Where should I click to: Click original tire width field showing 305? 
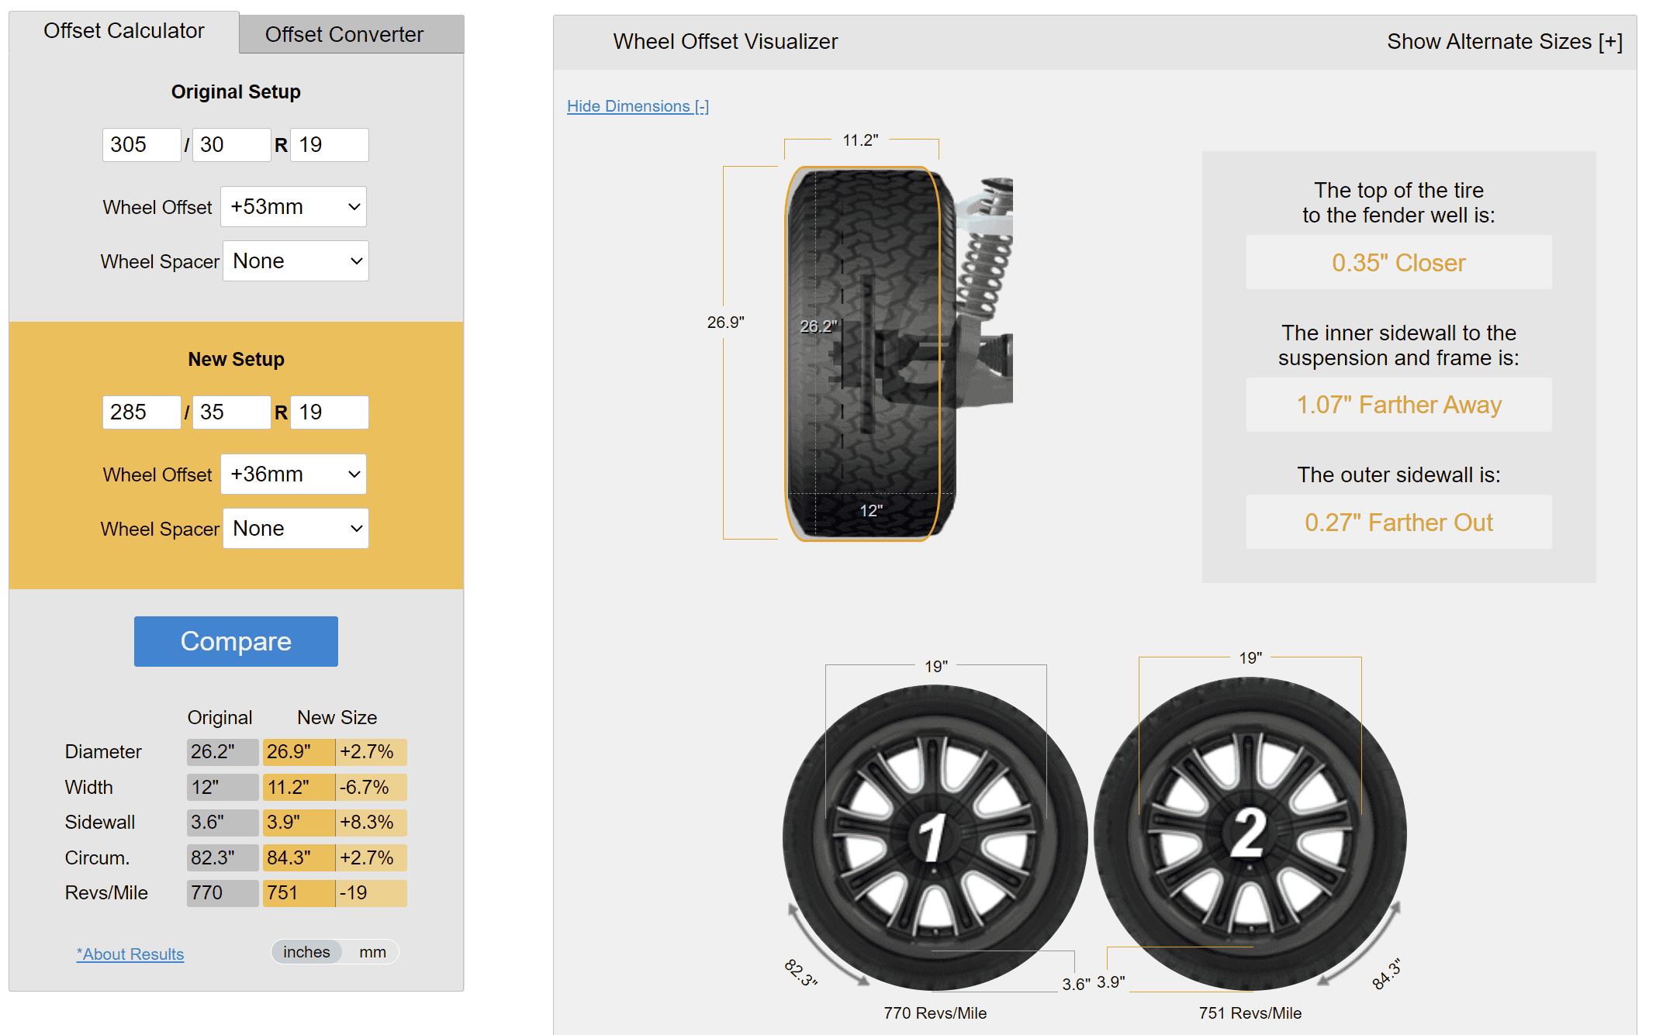[141, 145]
